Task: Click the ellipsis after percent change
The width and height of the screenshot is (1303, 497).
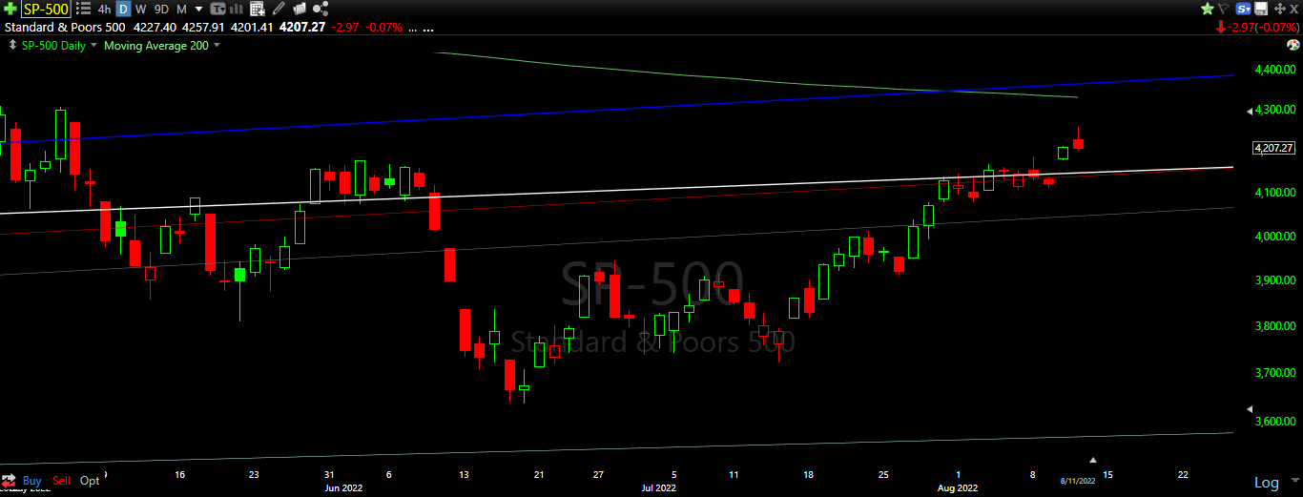Action: point(412,28)
